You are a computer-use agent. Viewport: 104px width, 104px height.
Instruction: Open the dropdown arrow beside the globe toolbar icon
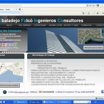[x=23, y=9]
